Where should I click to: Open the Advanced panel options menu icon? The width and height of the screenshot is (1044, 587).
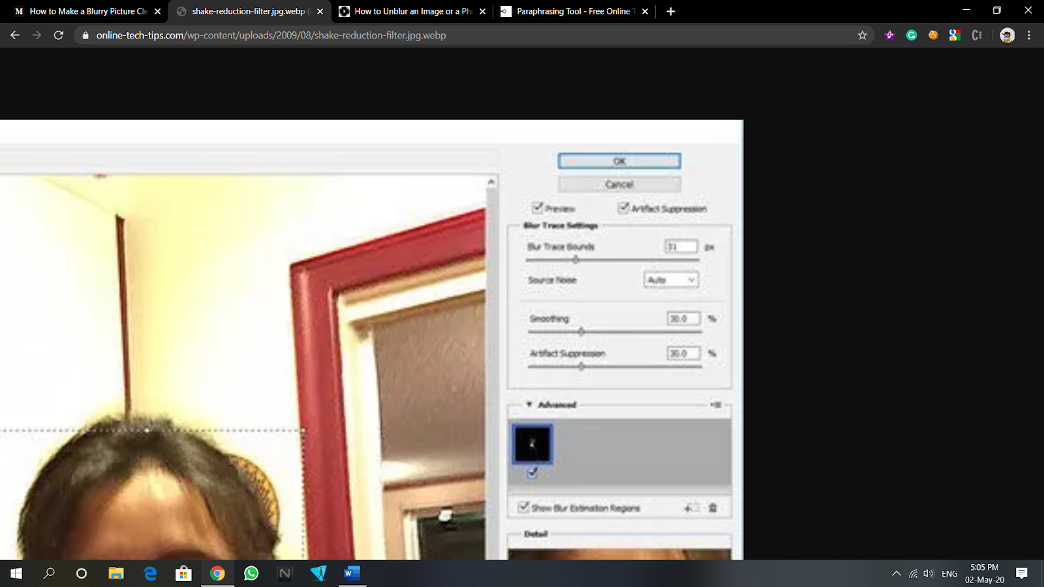click(x=716, y=404)
